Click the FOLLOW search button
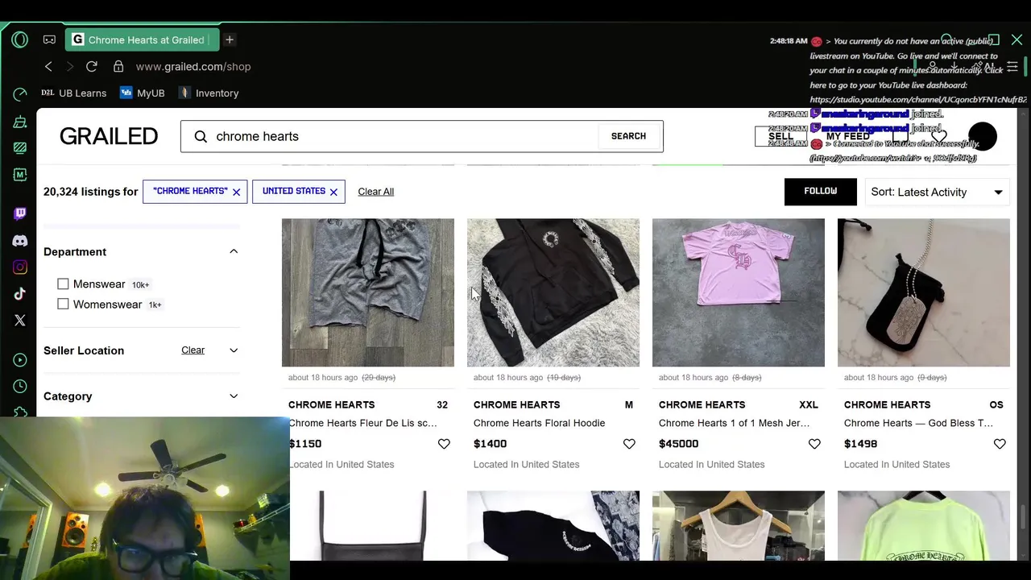1031x580 pixels. (821, 191)
